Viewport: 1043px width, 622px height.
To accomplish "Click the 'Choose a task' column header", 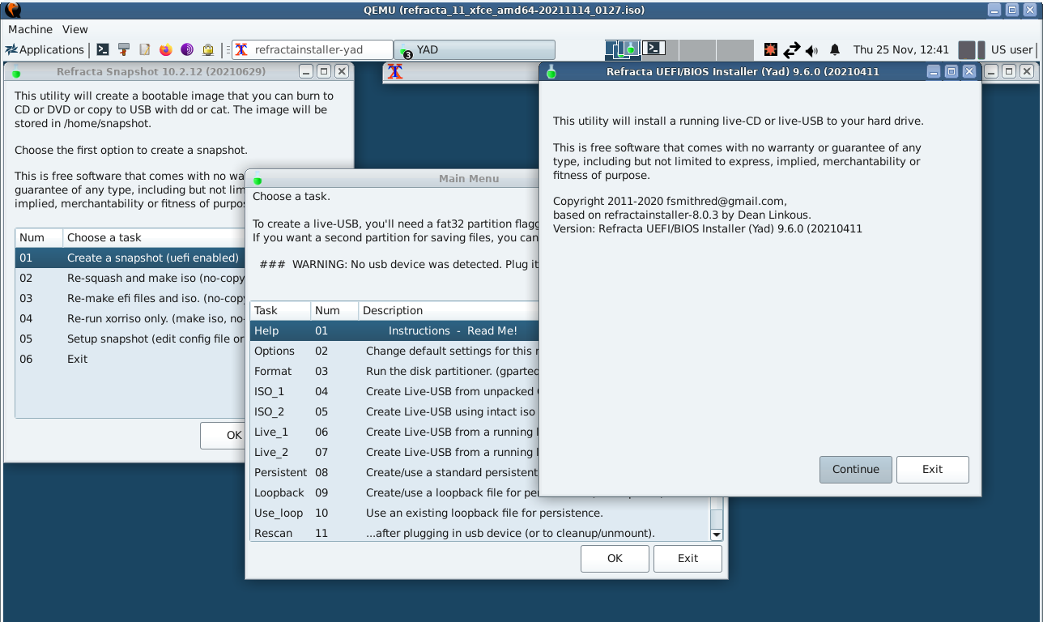I will tap(154, 237).
